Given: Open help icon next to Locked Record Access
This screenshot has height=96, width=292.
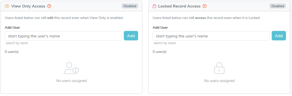Looking at the screenshot, I should coord(205,6).
